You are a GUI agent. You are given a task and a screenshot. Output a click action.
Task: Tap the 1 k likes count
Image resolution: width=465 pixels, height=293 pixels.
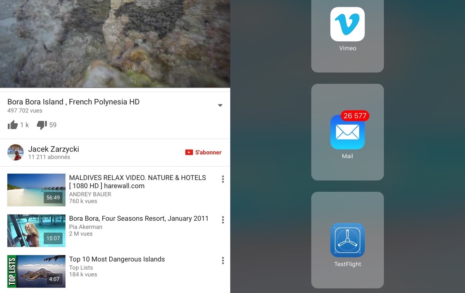[x=24, y=125]
